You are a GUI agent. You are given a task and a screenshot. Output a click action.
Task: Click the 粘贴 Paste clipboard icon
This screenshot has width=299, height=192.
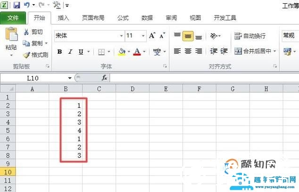click(x=11, y=34)
